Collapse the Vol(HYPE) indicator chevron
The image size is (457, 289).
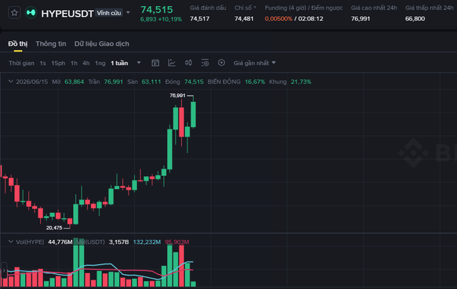pos(11,242)
